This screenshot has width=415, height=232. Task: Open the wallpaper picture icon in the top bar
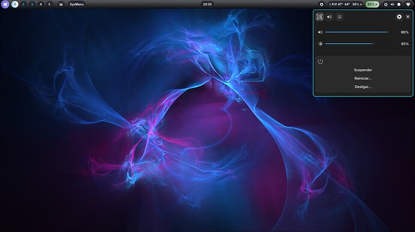click(x=61, y=4)
